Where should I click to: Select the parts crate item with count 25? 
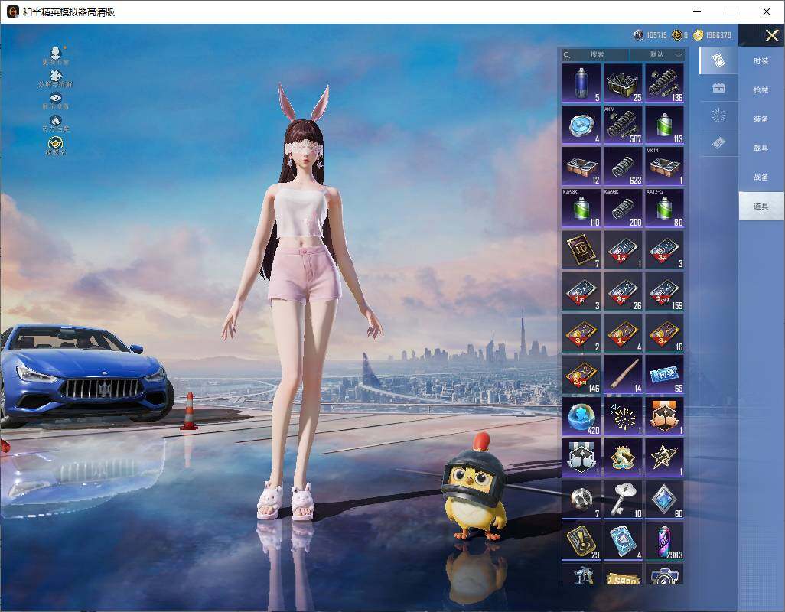point(623,83)
